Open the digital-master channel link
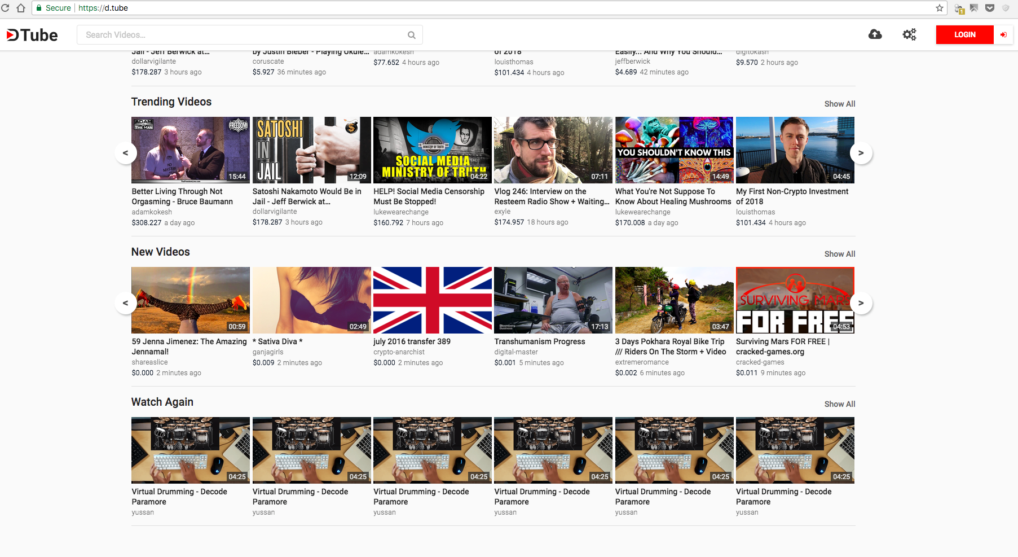The width and height of the screenshot is (1018, 557). pyautogui.click(x=516, y=352)
